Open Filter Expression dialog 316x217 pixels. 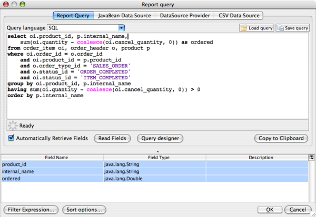pyautogui.click(x=31, y=210)
